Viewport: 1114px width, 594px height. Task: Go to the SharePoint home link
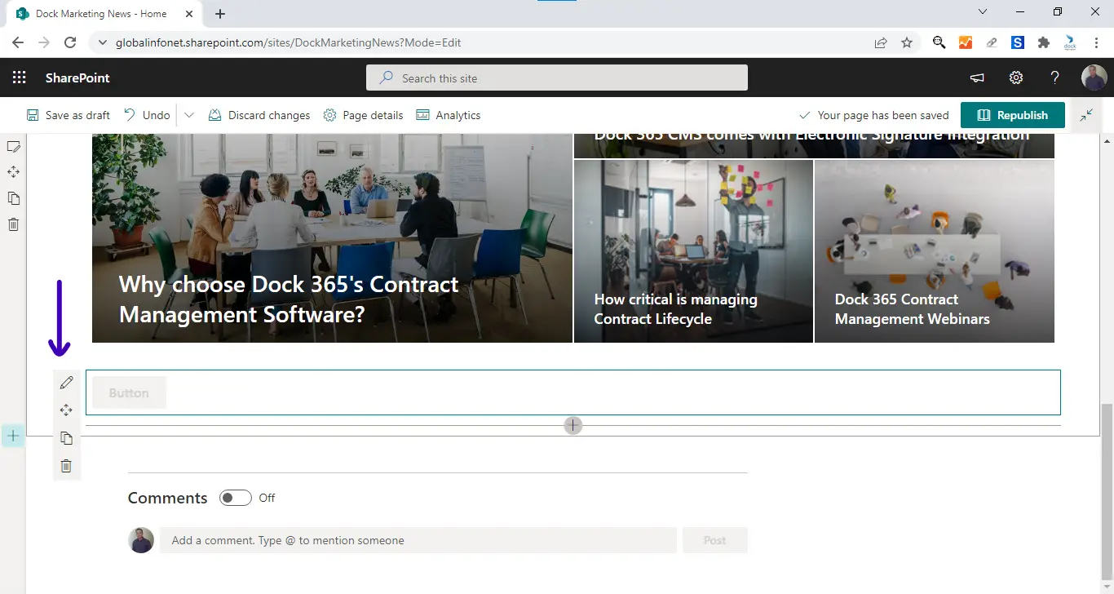coord(77,78)
